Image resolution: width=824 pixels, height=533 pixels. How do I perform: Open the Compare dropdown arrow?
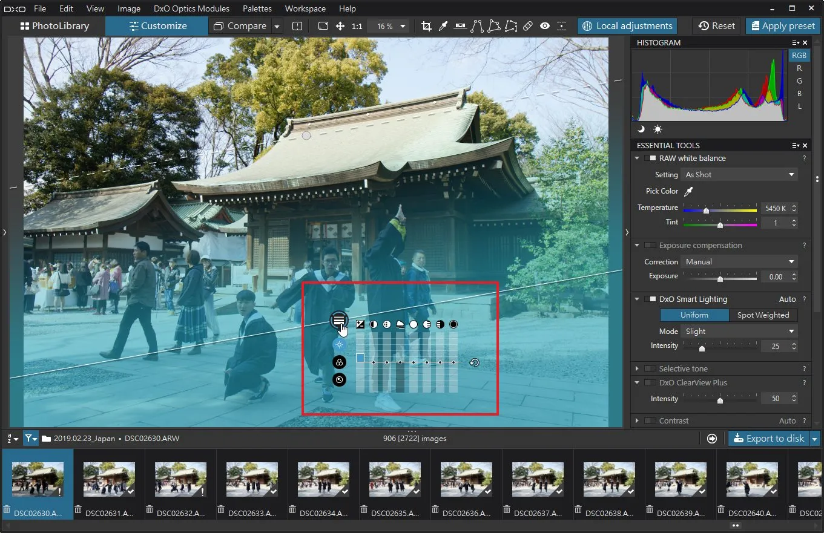coord(277,26)
